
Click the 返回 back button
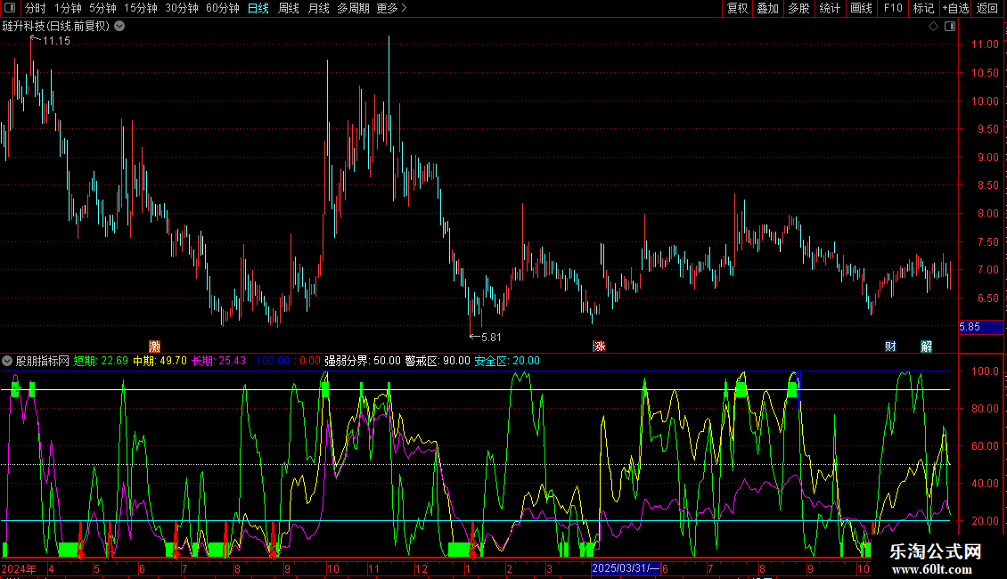click(987, 8)
